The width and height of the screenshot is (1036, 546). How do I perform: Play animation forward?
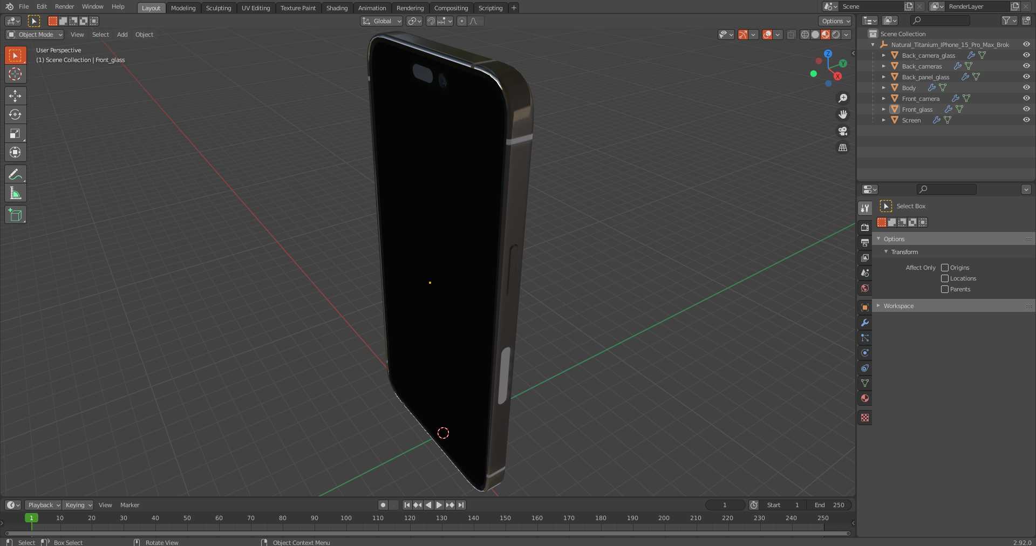pos(439,505)
